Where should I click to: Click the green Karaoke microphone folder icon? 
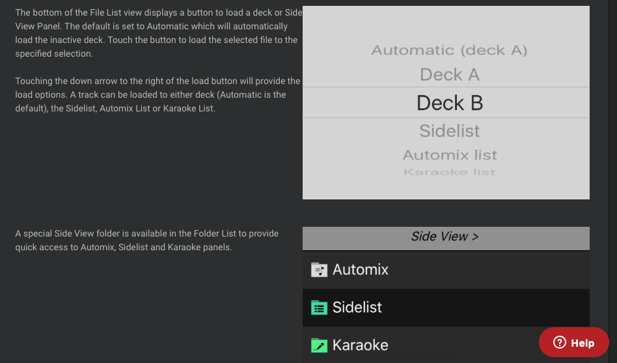click(x=319, y=345)
